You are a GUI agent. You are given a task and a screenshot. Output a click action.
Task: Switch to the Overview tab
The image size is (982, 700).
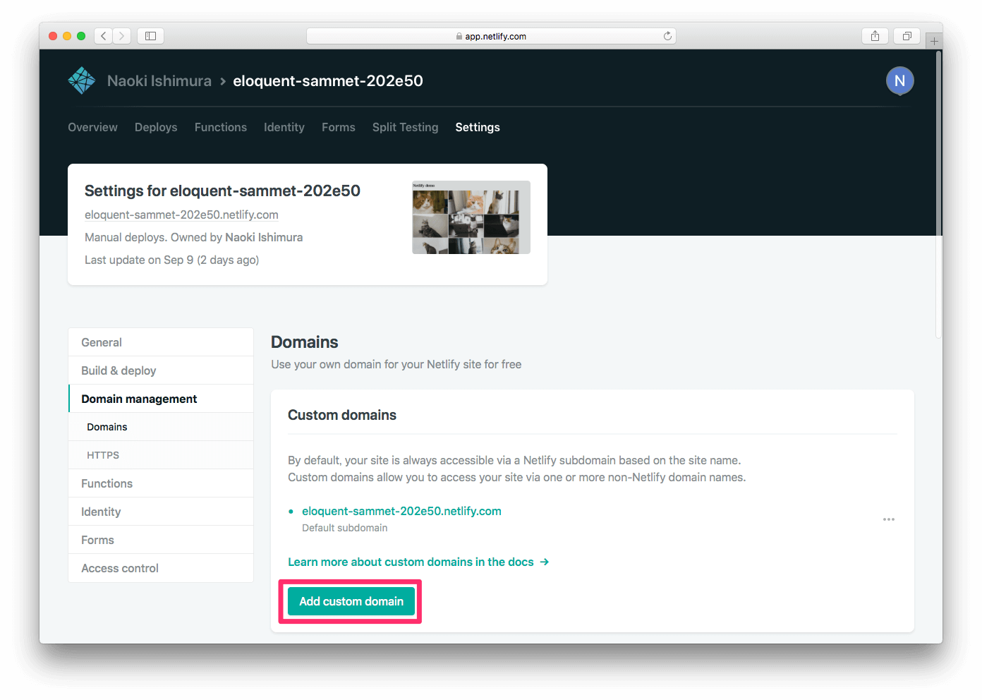[92, 127]
